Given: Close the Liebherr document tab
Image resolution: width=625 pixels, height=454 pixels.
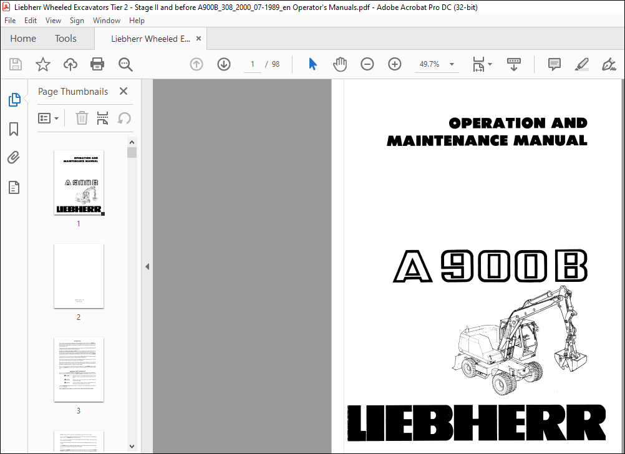Looking at the screenshot, I should tap(198, 39).
